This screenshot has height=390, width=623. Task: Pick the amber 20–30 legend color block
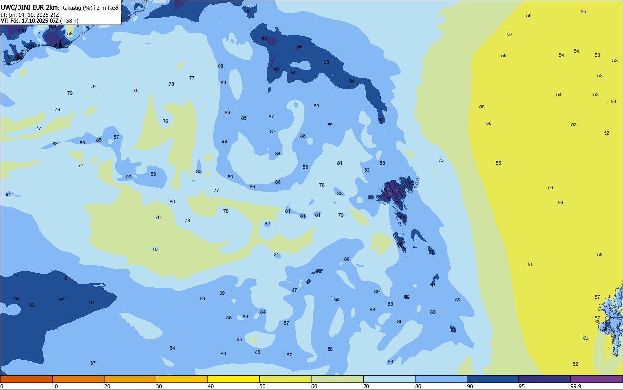tap(130, 379)
